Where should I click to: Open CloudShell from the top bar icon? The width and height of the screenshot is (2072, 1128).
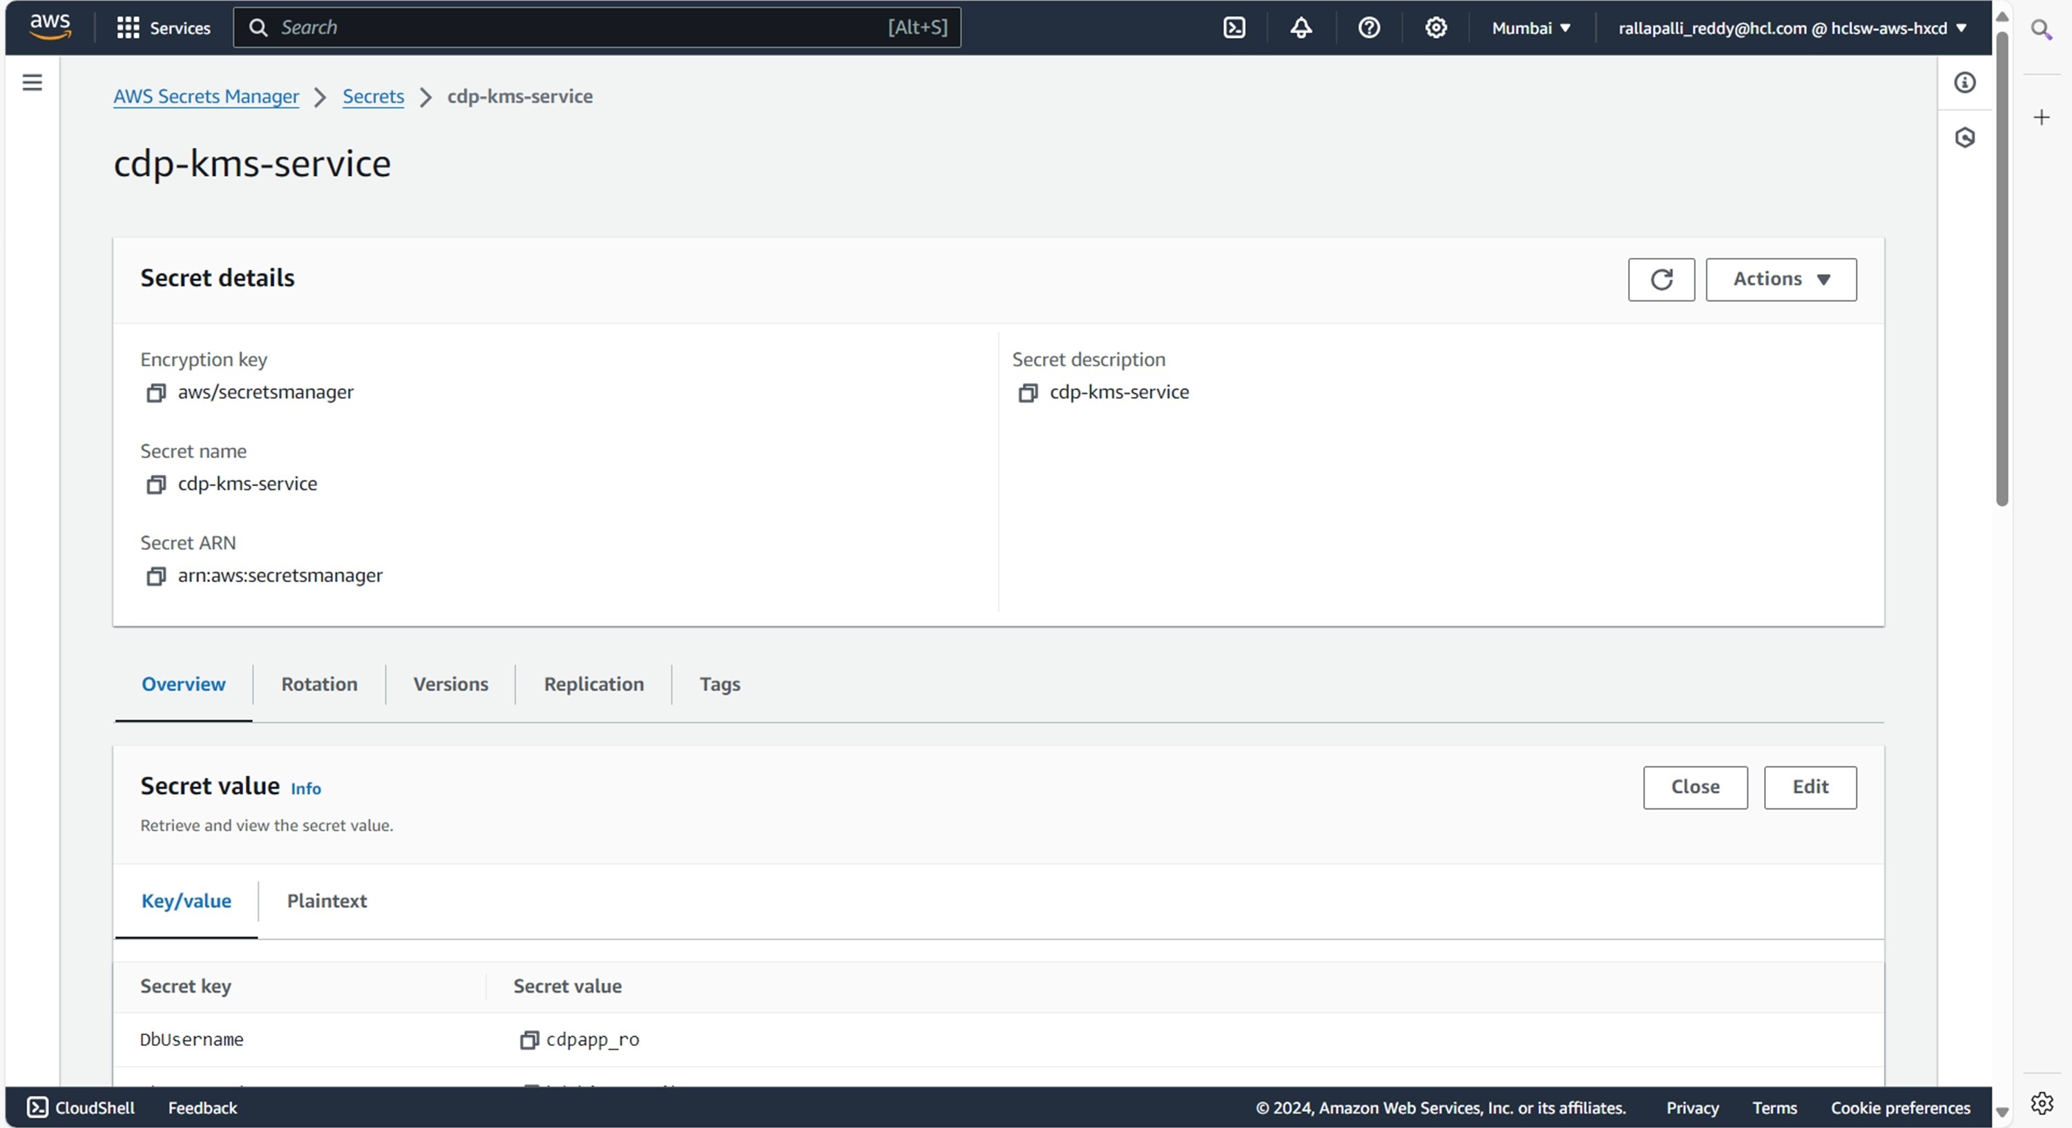pyautogui.click(x=1234, y=28)
